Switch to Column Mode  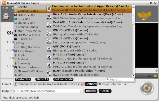coord(63,79)
